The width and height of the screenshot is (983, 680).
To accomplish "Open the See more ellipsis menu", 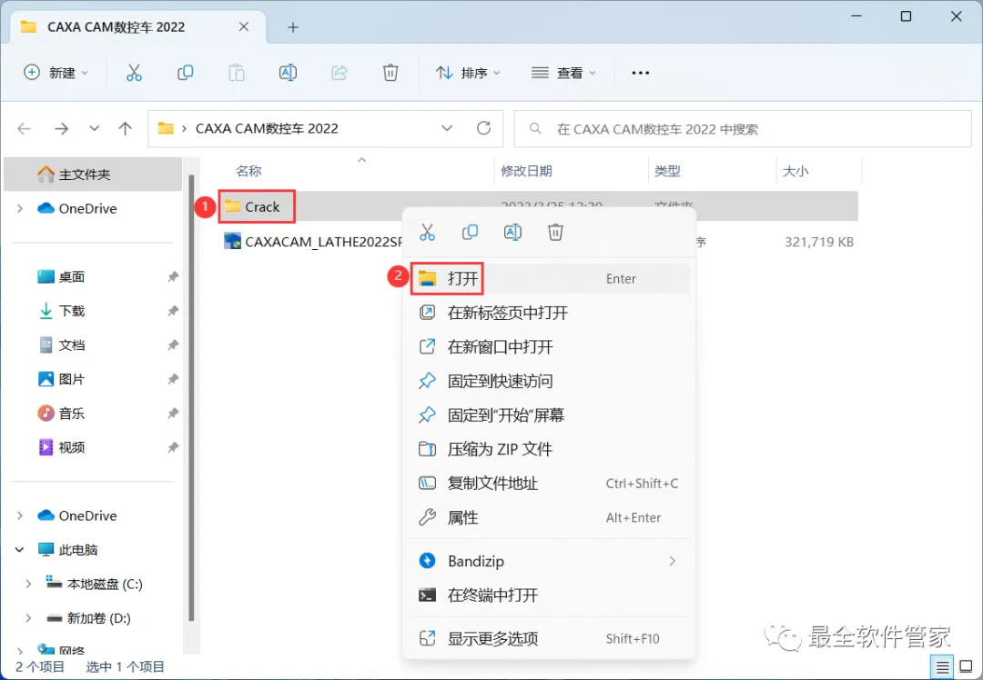I will (640, 73).
